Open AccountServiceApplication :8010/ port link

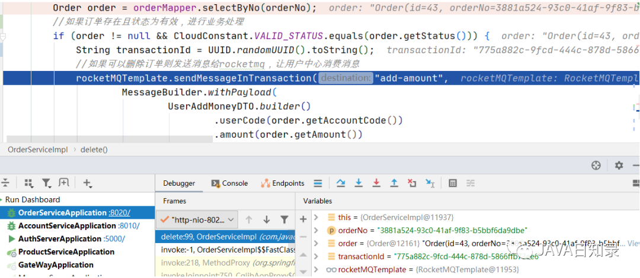point(129,225)
